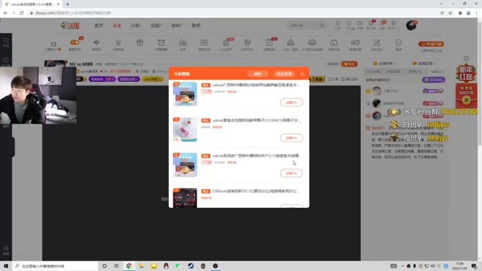The width and height of the screenshot is (482, 271).
Task: Go to 直播 in the top navigation
Action: (117, 25)
